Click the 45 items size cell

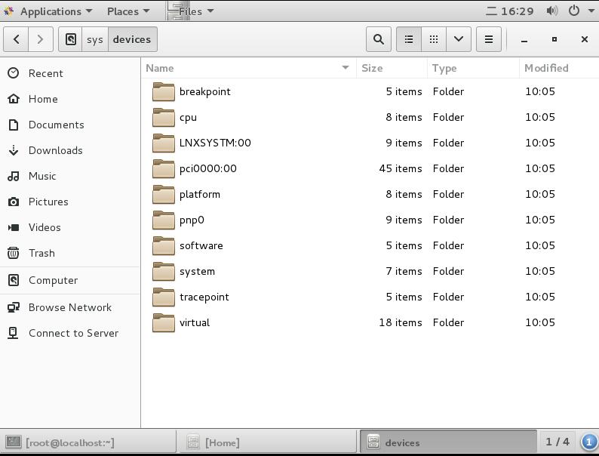coord(401,168)
